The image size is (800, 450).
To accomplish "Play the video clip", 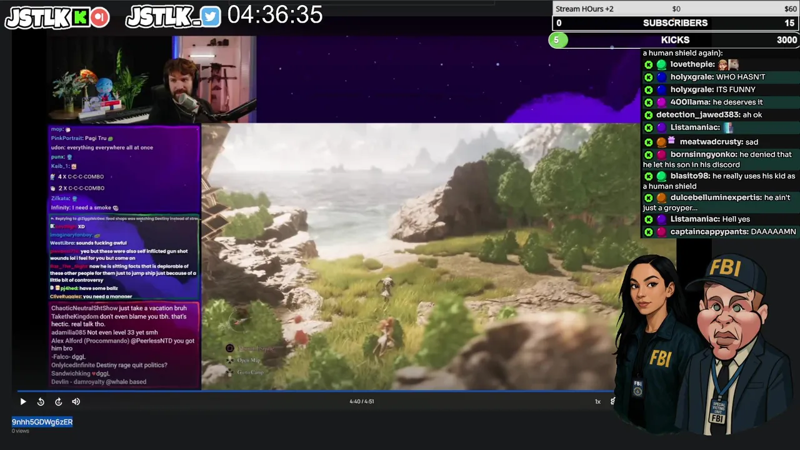I will [23, 402].
